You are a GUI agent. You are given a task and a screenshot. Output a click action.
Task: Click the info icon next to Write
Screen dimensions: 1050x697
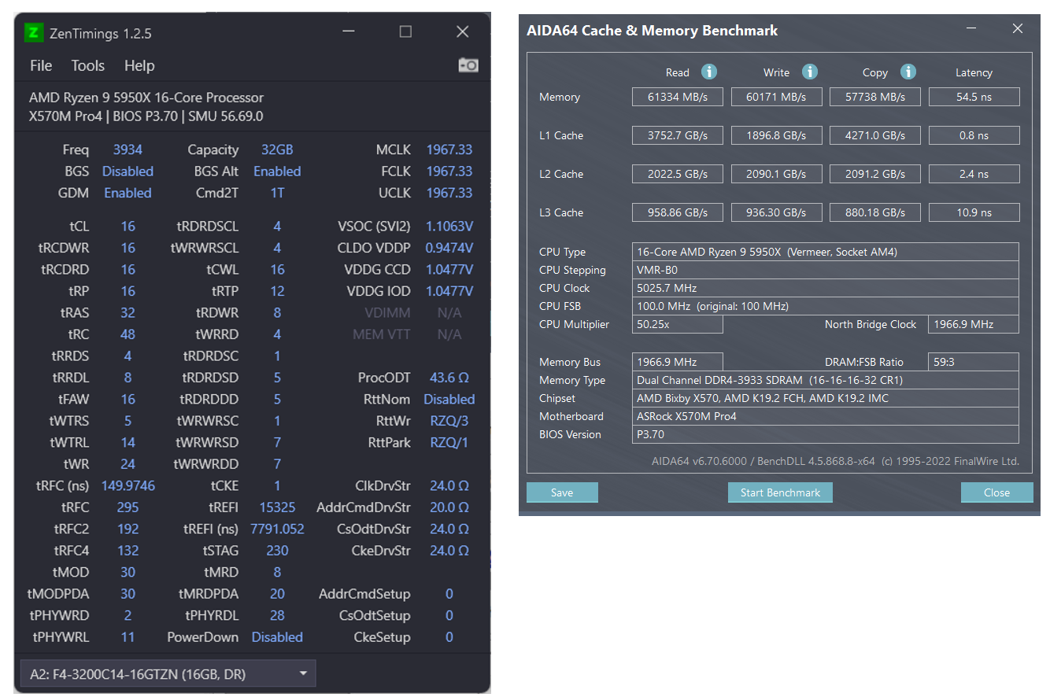point(809,72)
